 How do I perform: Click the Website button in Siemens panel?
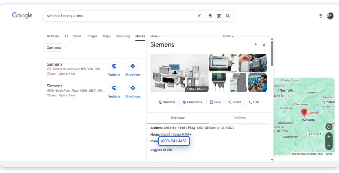[167, 102]
